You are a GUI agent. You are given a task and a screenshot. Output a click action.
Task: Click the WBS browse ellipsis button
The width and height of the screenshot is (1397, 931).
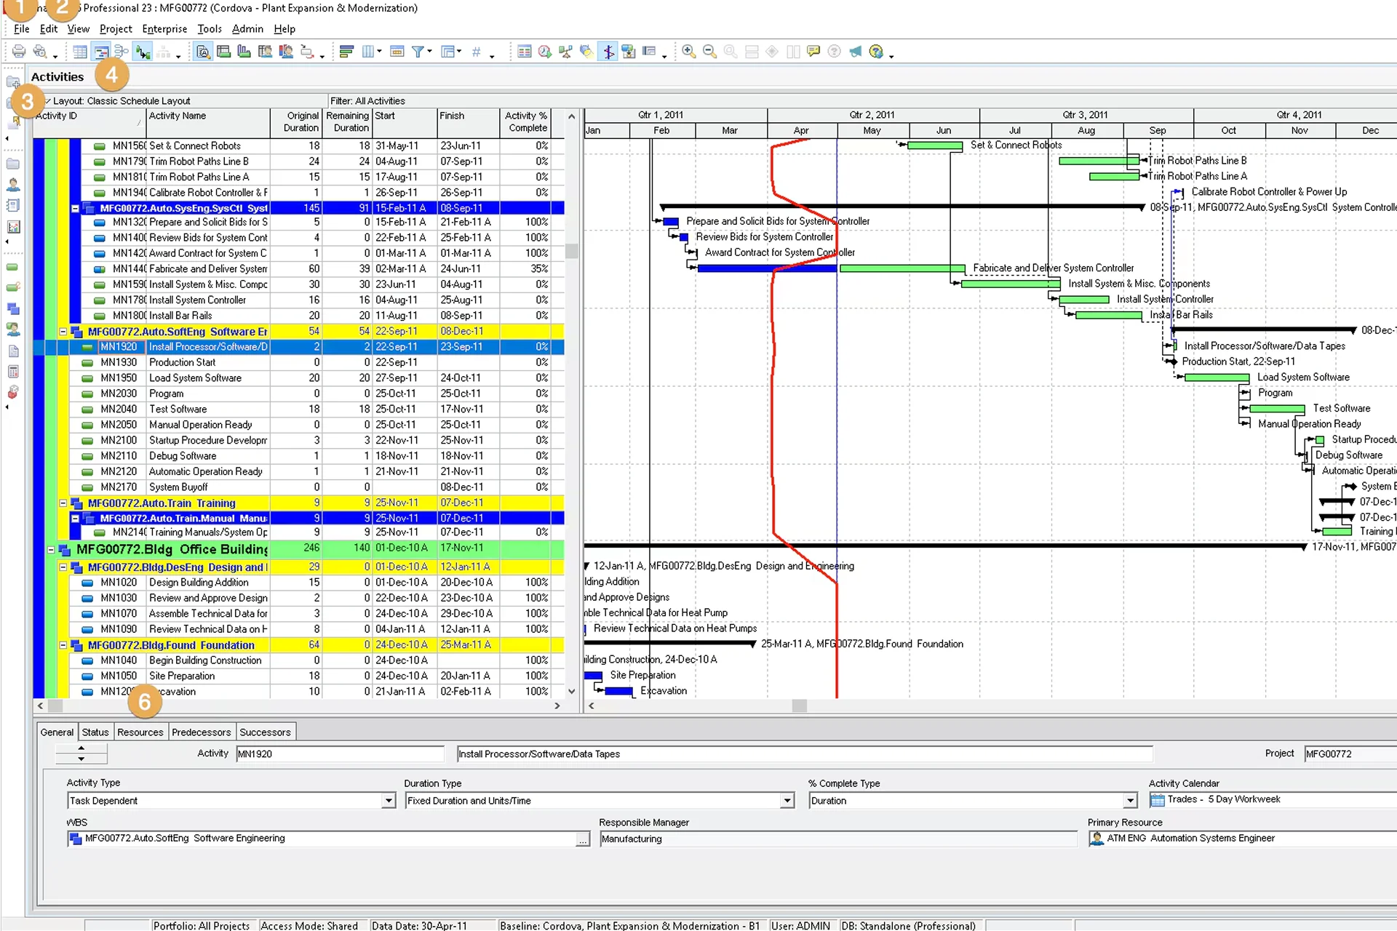point(583,840)
